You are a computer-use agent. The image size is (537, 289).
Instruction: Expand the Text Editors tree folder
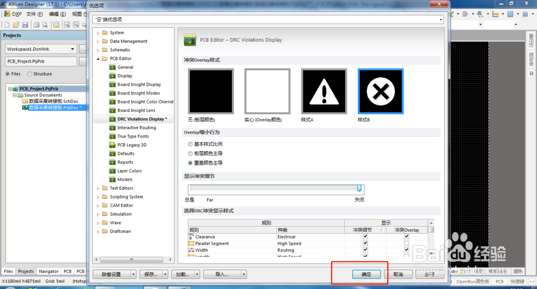click(x=98, y=188)
